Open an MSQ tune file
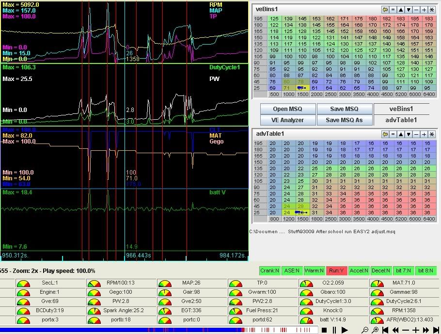441x334 pixels. click(x=288, y=109)
